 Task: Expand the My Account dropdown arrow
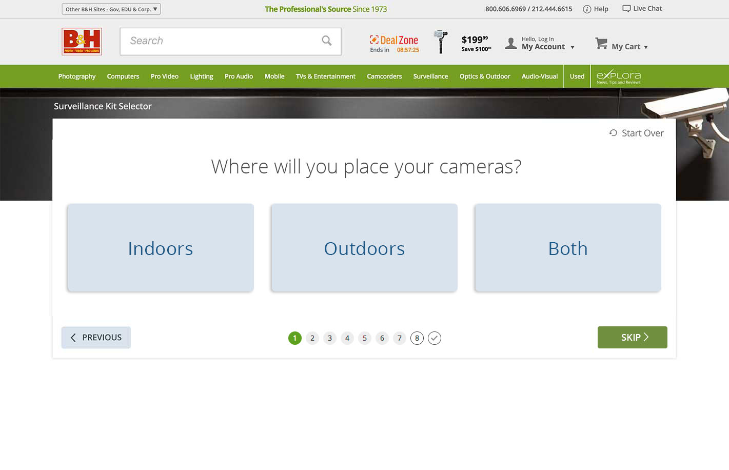[573, 47]
